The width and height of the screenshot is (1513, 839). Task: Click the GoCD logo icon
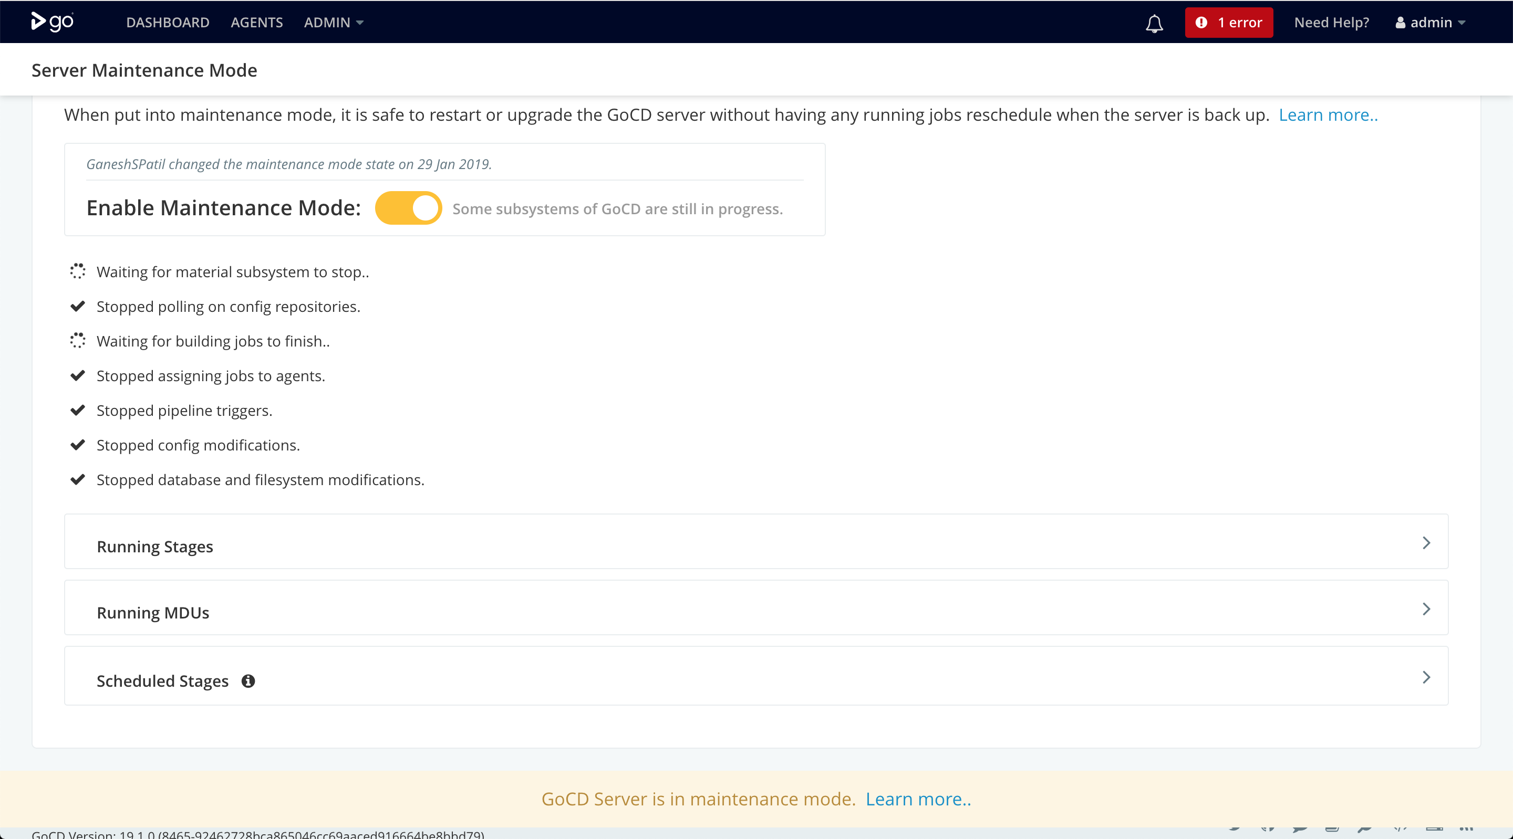click(x=51, y=22)
